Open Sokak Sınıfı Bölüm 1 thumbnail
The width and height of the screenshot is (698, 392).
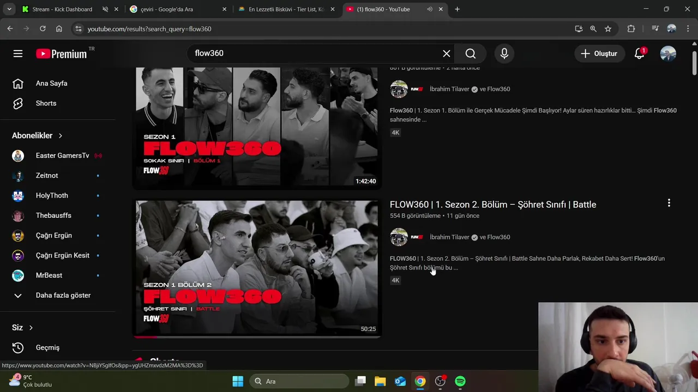[x=257, y=127]
